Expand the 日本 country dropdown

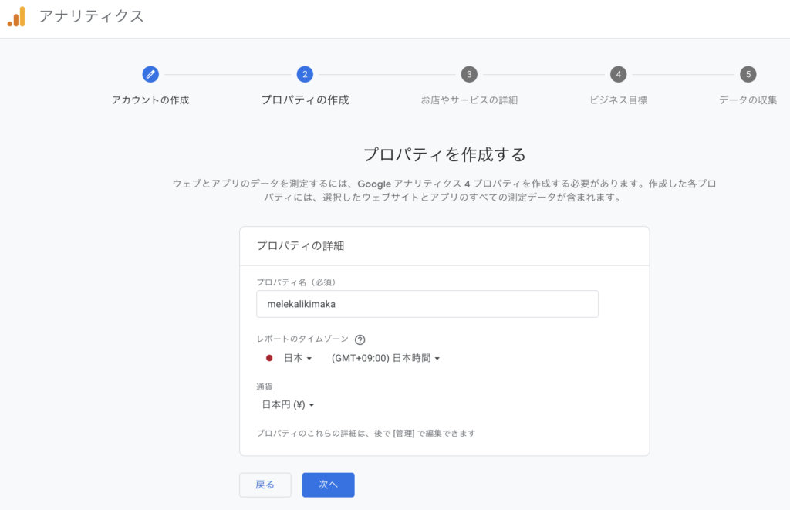pyautogui.click(x=297, y=358)
